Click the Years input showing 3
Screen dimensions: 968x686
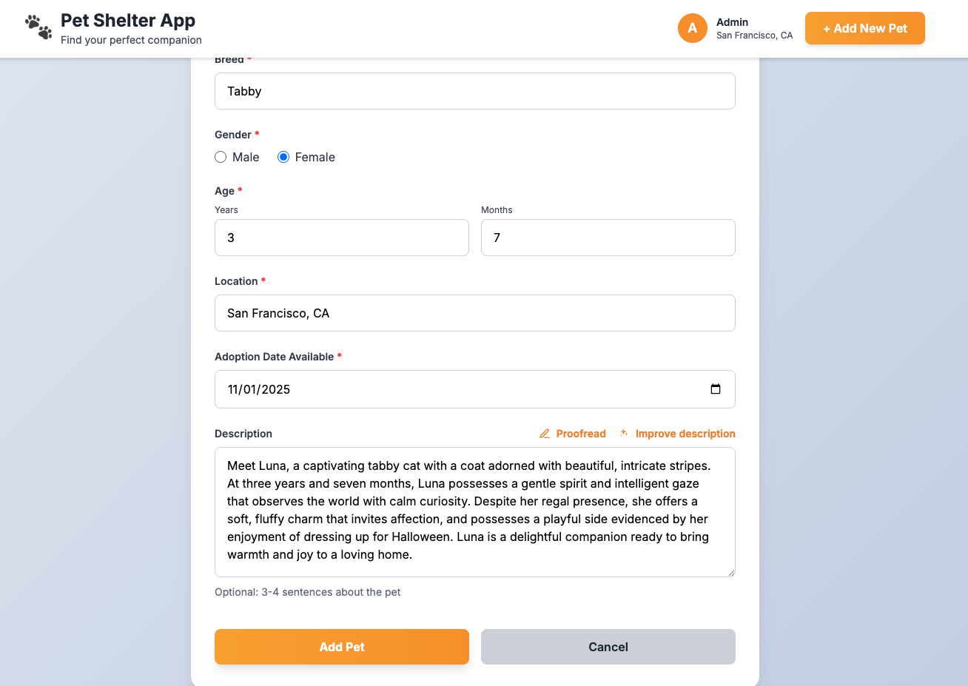[x=341, y=238]
